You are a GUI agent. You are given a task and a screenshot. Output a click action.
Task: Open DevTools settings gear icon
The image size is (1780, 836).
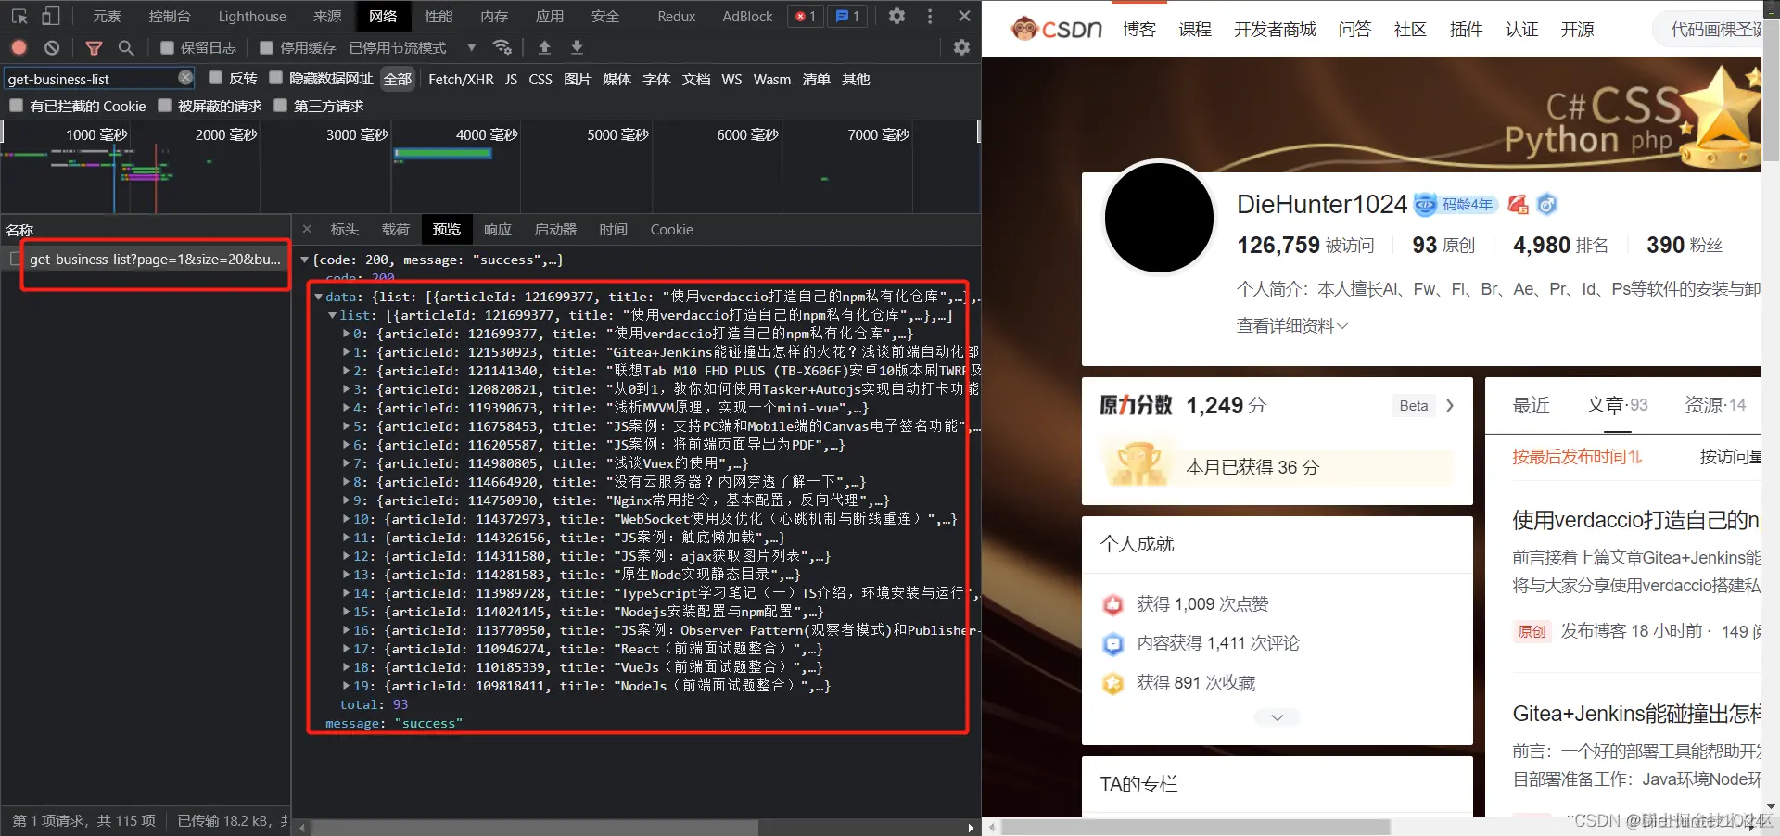pyautogui.click(x=896, y=16)
